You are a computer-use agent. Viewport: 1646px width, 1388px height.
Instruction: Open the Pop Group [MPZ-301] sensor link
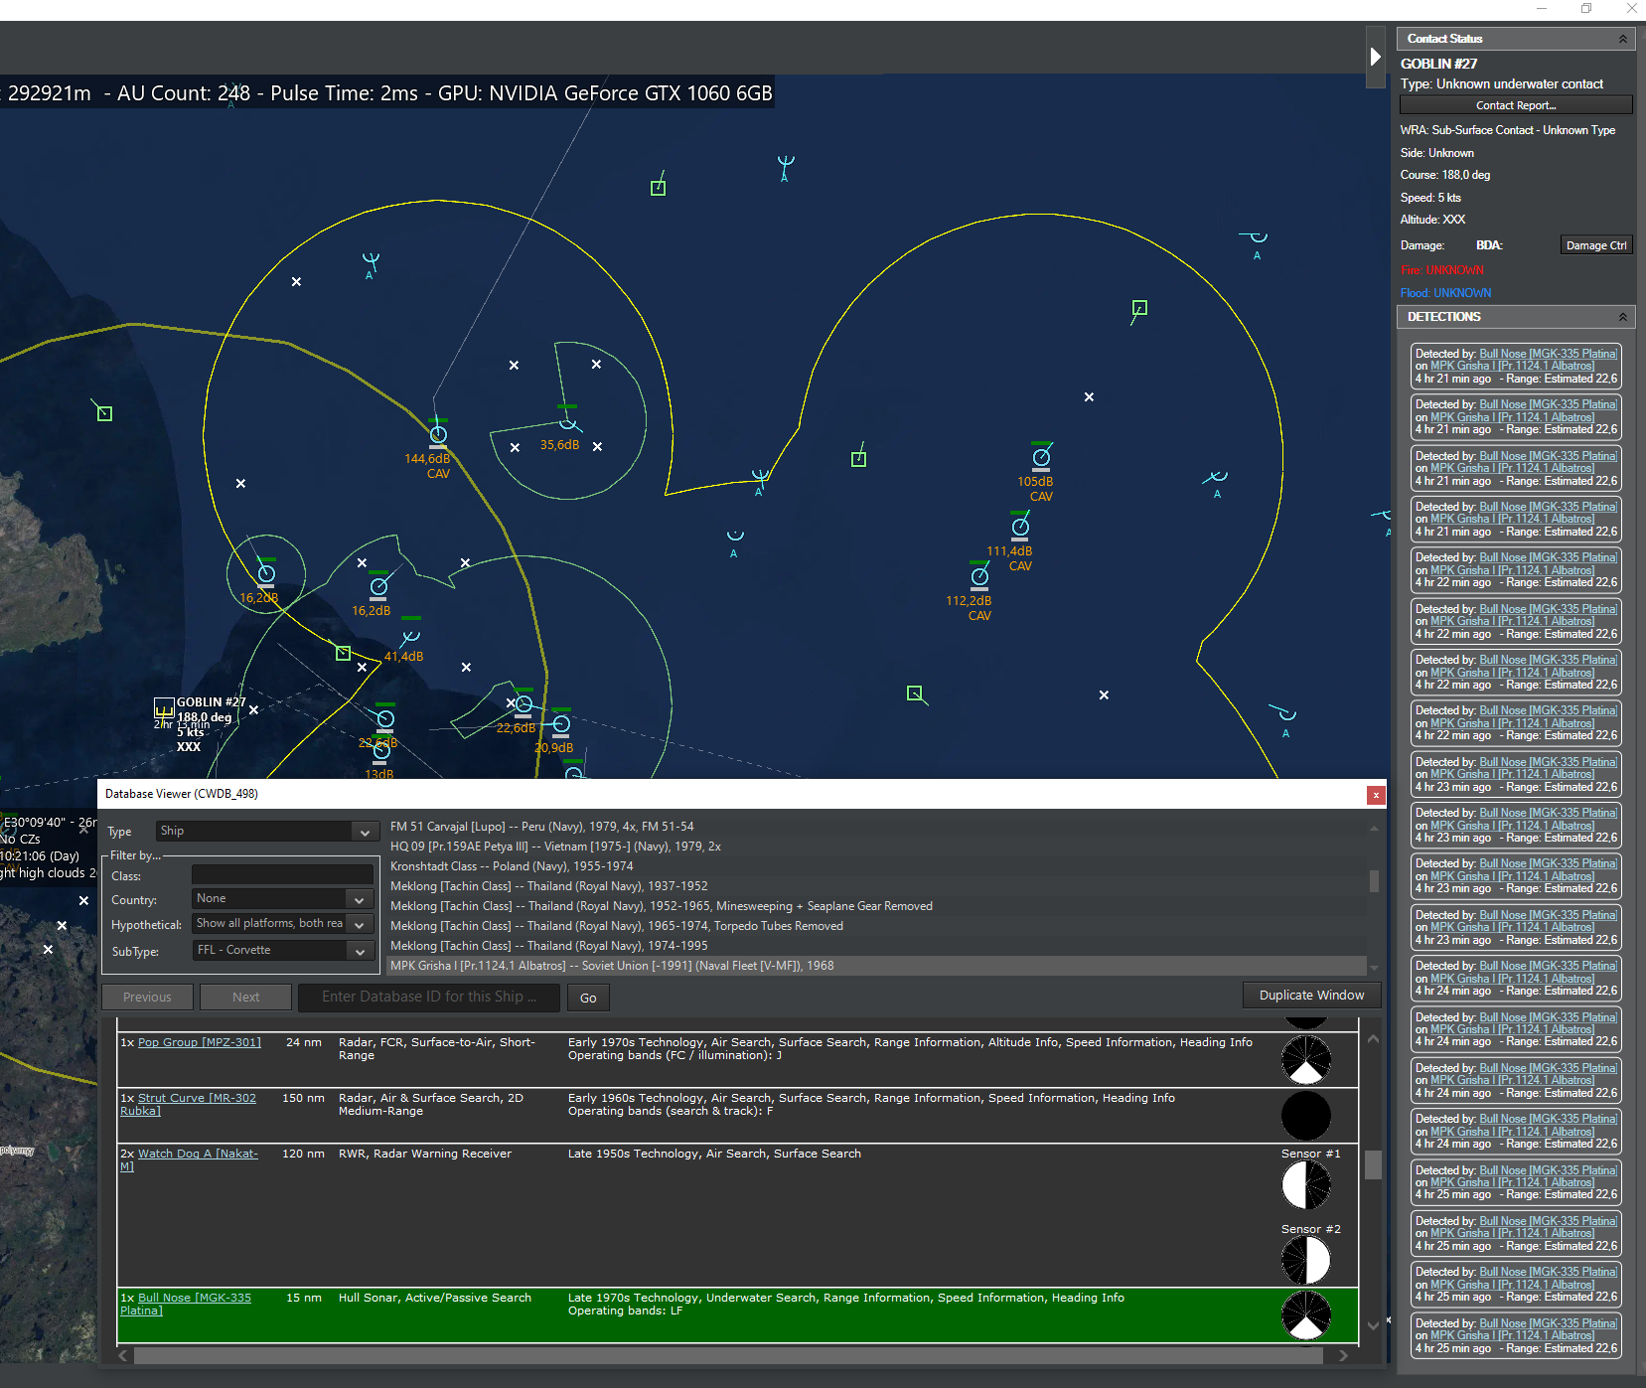point(200,1042)
